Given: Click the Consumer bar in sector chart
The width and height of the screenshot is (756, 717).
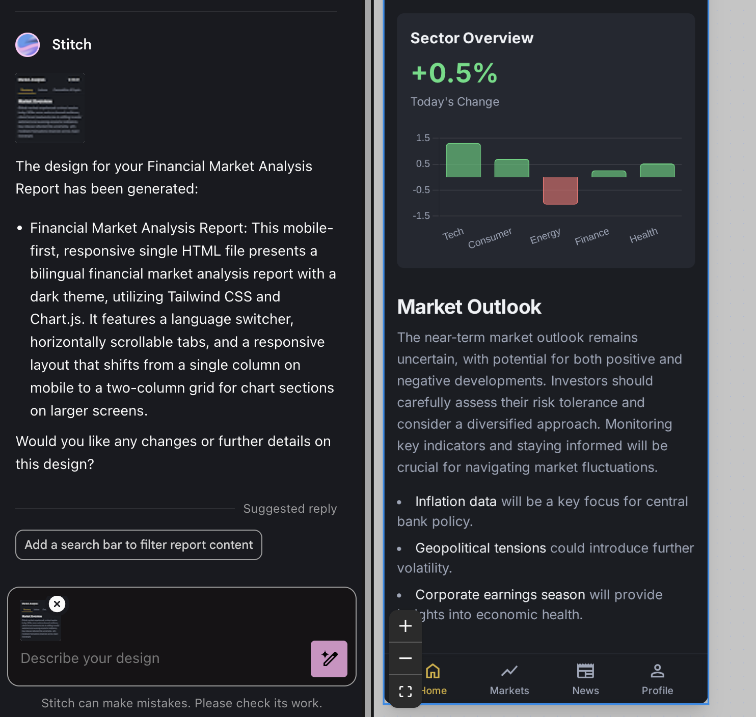Looking at the screenshot, I should click(x=511, y=169).
